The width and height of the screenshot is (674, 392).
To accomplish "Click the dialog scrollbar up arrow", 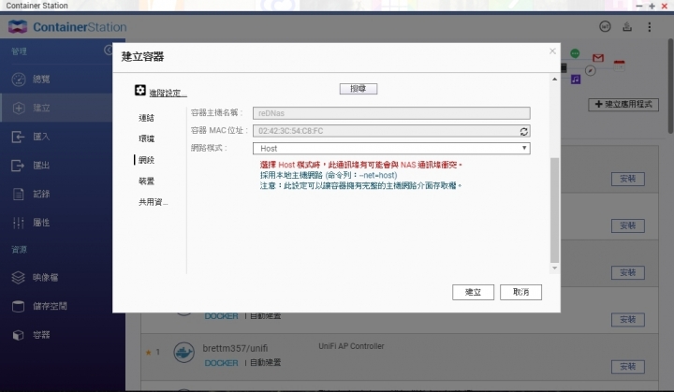I will pos(554,80).
